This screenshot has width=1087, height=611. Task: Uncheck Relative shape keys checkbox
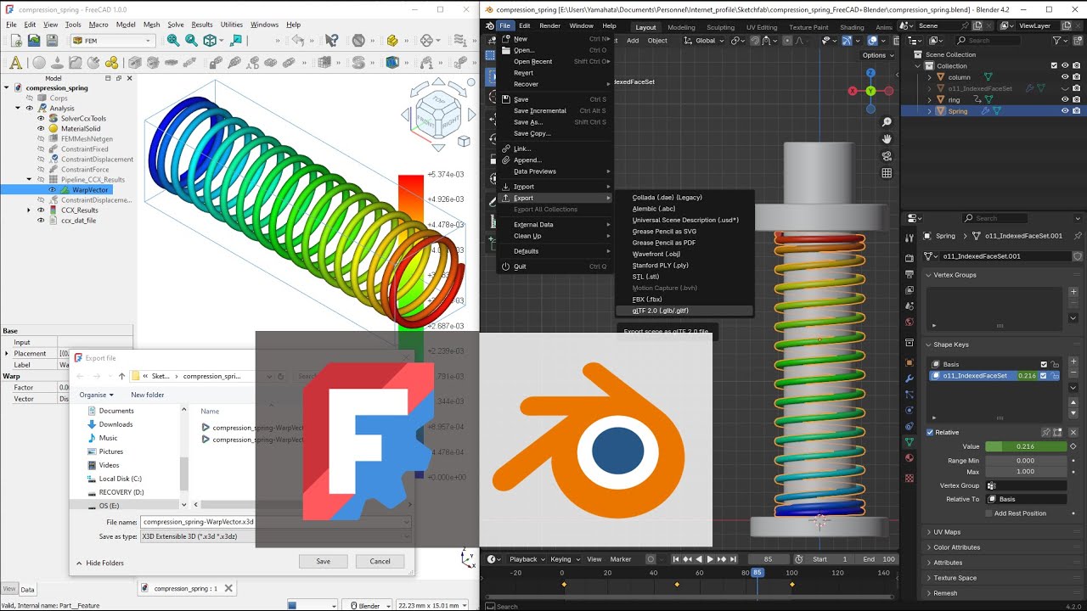(x=930, y=432)
